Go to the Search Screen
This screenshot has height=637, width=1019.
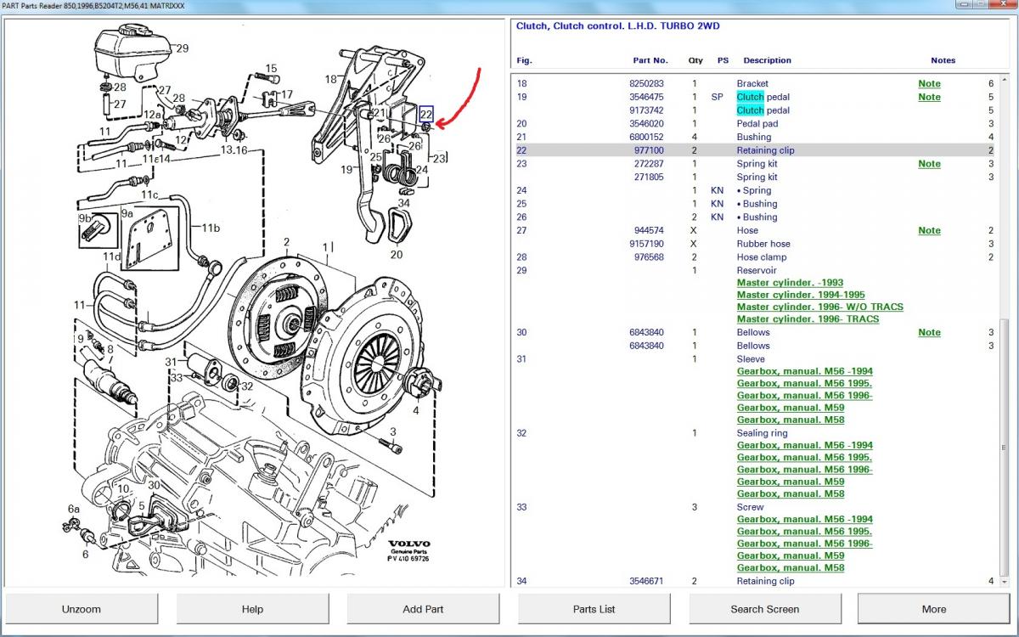point(765,609)
